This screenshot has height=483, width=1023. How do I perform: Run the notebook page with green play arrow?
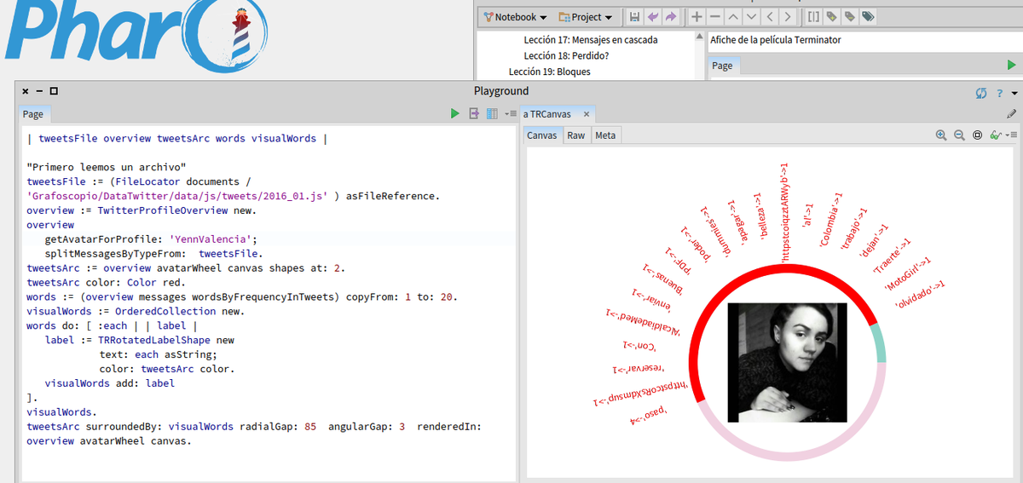point(1011,65)
